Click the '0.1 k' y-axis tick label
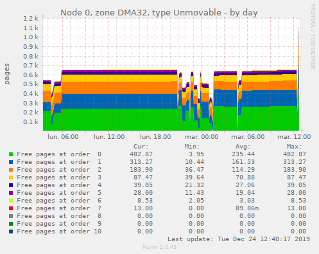The height and width of the screenshot is (254, 319). 31,122
